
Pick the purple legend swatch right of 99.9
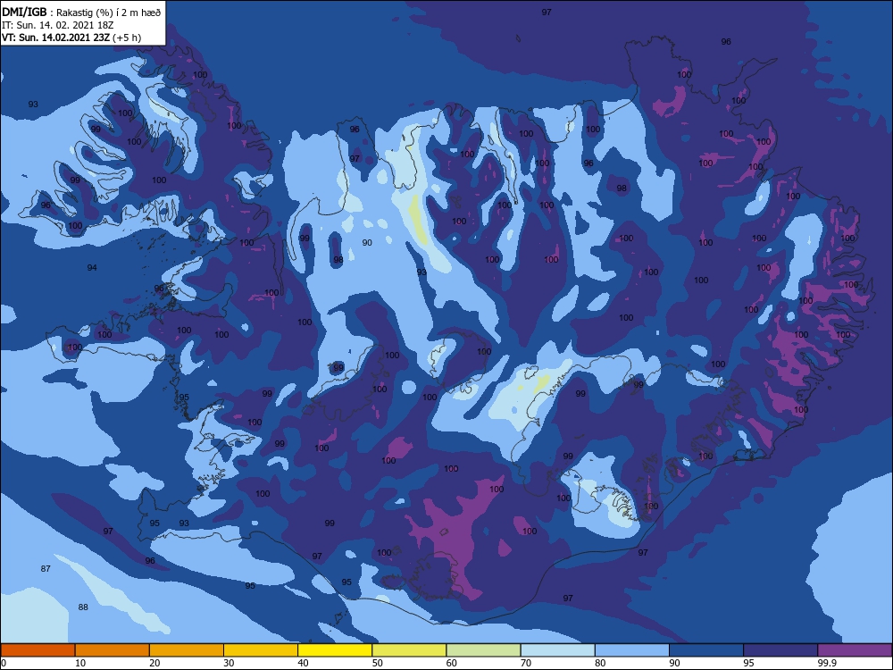[855, 650]
